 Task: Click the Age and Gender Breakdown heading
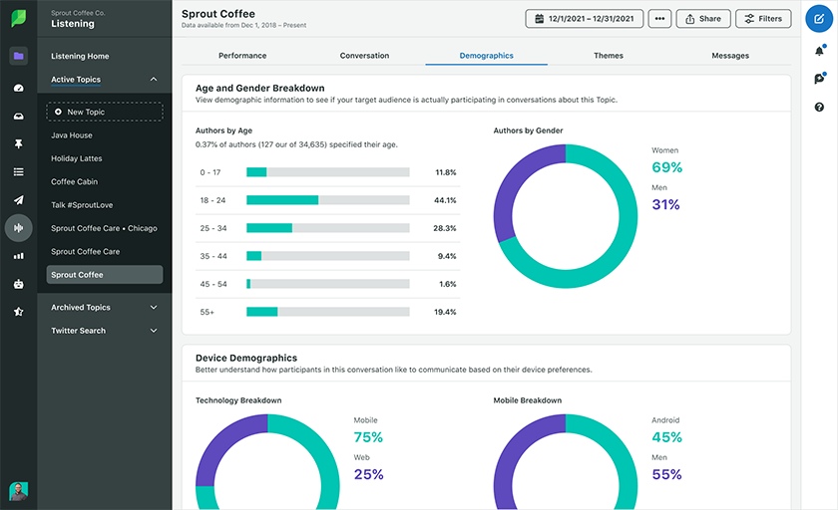[259, 88]
